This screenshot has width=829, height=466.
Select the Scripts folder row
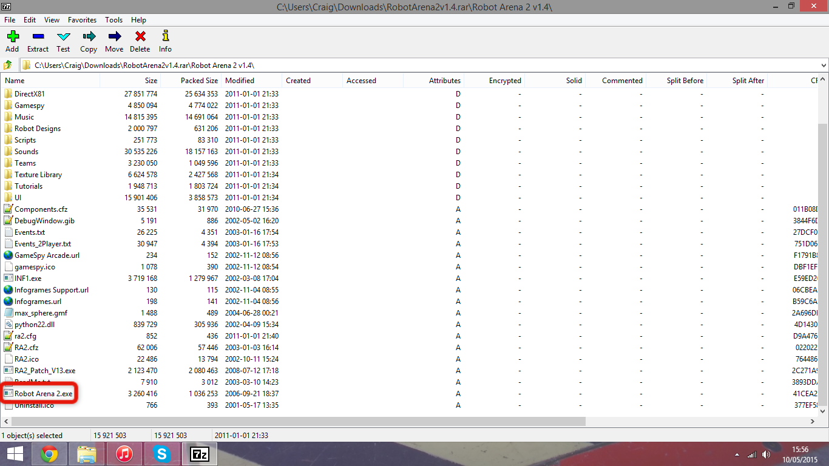coord(410,140)
